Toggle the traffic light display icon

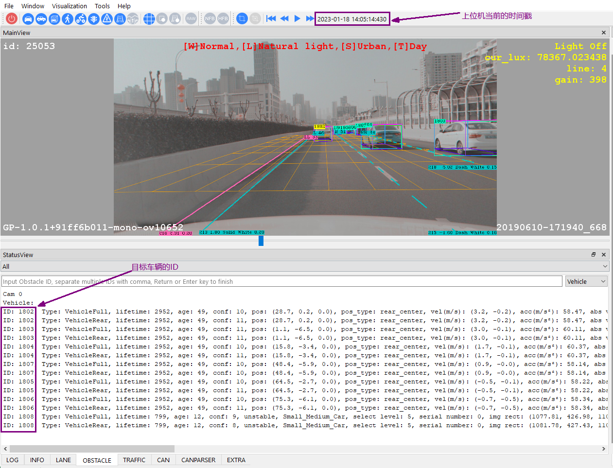click(94, 19)
